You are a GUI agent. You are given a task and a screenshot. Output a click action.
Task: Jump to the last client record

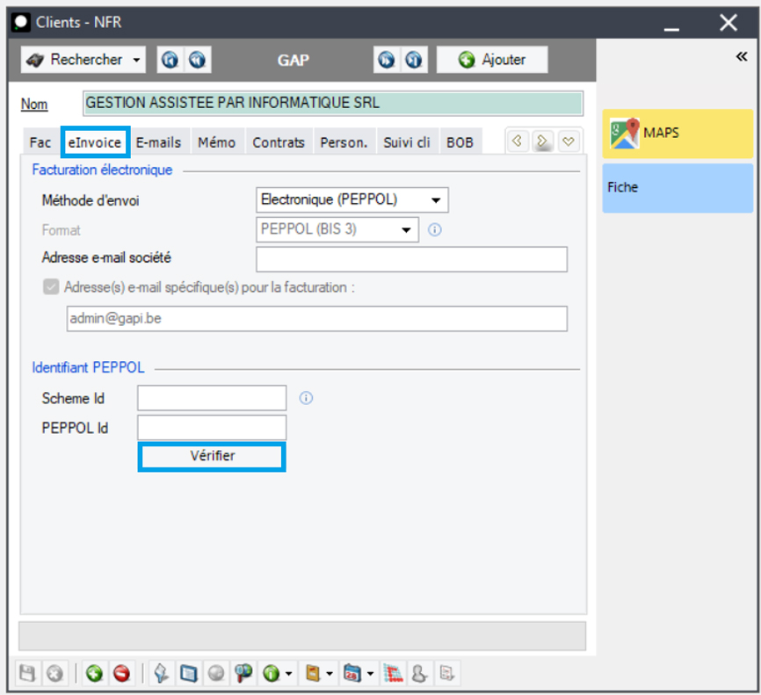click(x=414, y=60)
